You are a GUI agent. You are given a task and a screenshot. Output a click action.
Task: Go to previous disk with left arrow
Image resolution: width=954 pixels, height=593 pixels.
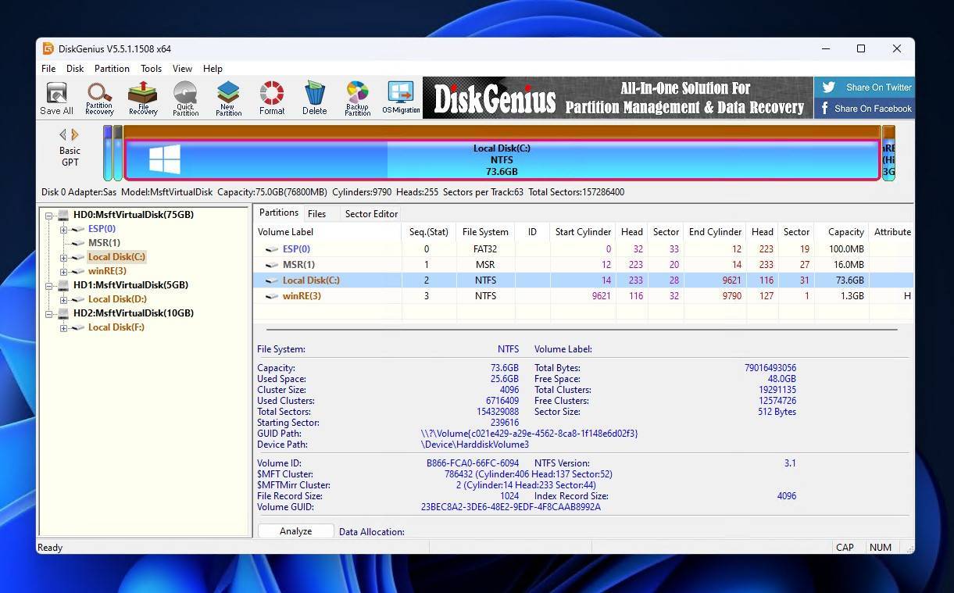(x=63, y=134)
